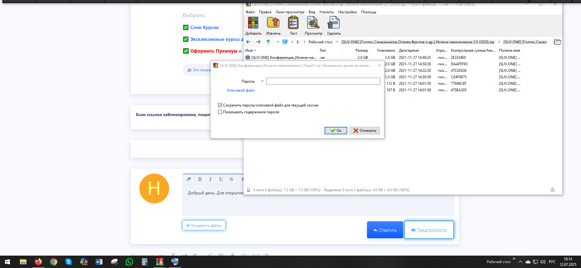Screen dimensions: 581x268
Task: Uncheck Сохранить пароль/ключевой файл для текущей сессии
Action: point(220,105)
